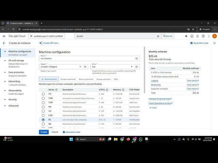218x163 pixels.
Task: Click the Search button in header
Action: pos(168,36)
